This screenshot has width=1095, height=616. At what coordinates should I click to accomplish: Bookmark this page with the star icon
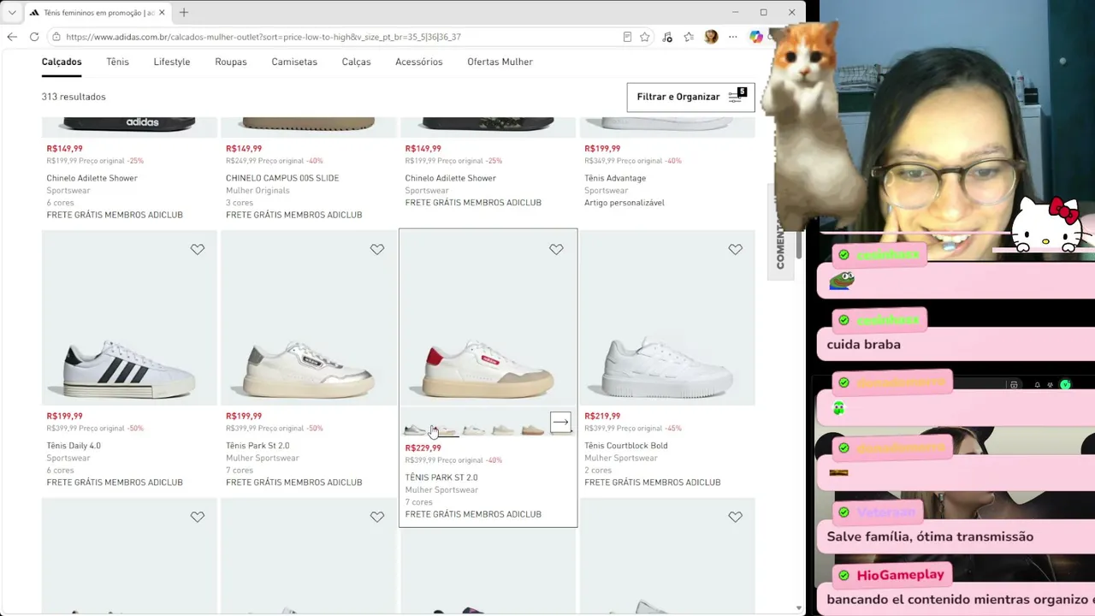click(x=645, y=37)
